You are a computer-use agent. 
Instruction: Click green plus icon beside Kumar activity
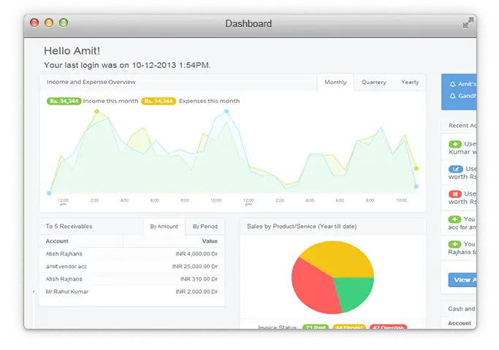pyautogui.click(x=455, y=144)
